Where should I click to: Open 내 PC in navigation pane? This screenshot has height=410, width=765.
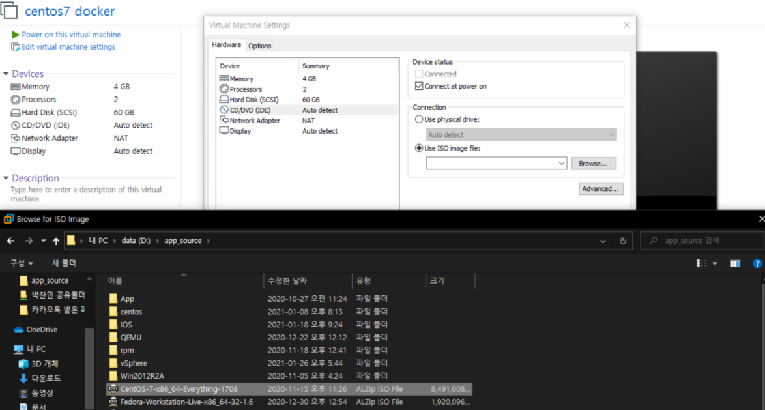pos(30,349)
